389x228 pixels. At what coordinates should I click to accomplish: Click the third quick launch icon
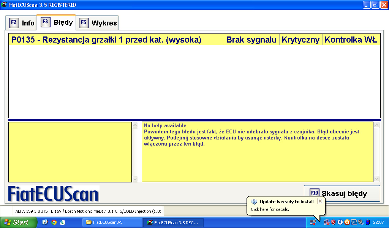click(x=63, y=222)
